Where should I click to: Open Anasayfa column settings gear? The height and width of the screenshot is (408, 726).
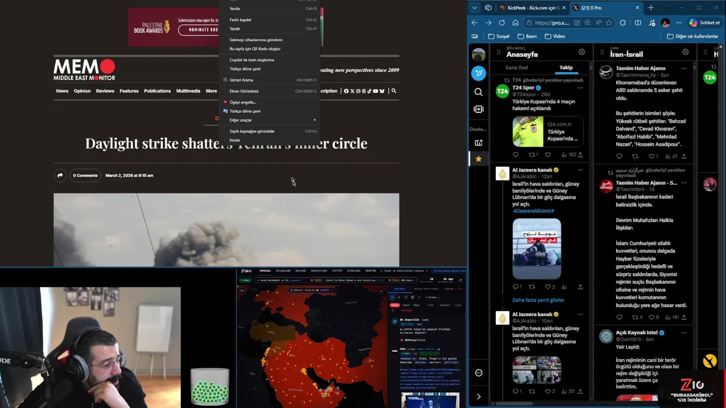tap(581, 52)
